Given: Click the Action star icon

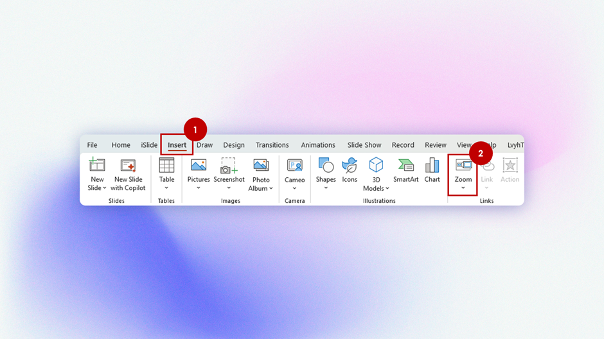Looking at the screenshot, I should point(510,165).
